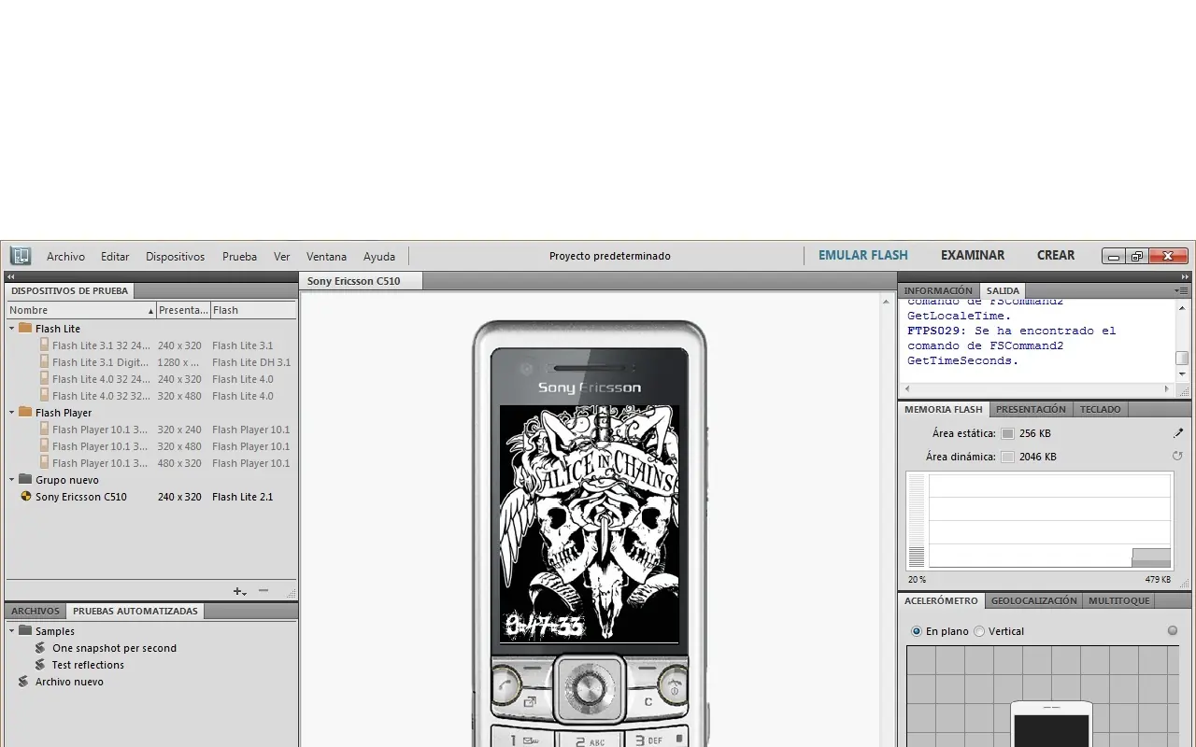Open the Ver menu
Image resolution: width=1196 pixels, height=747 pixels.
pos(281,256)
